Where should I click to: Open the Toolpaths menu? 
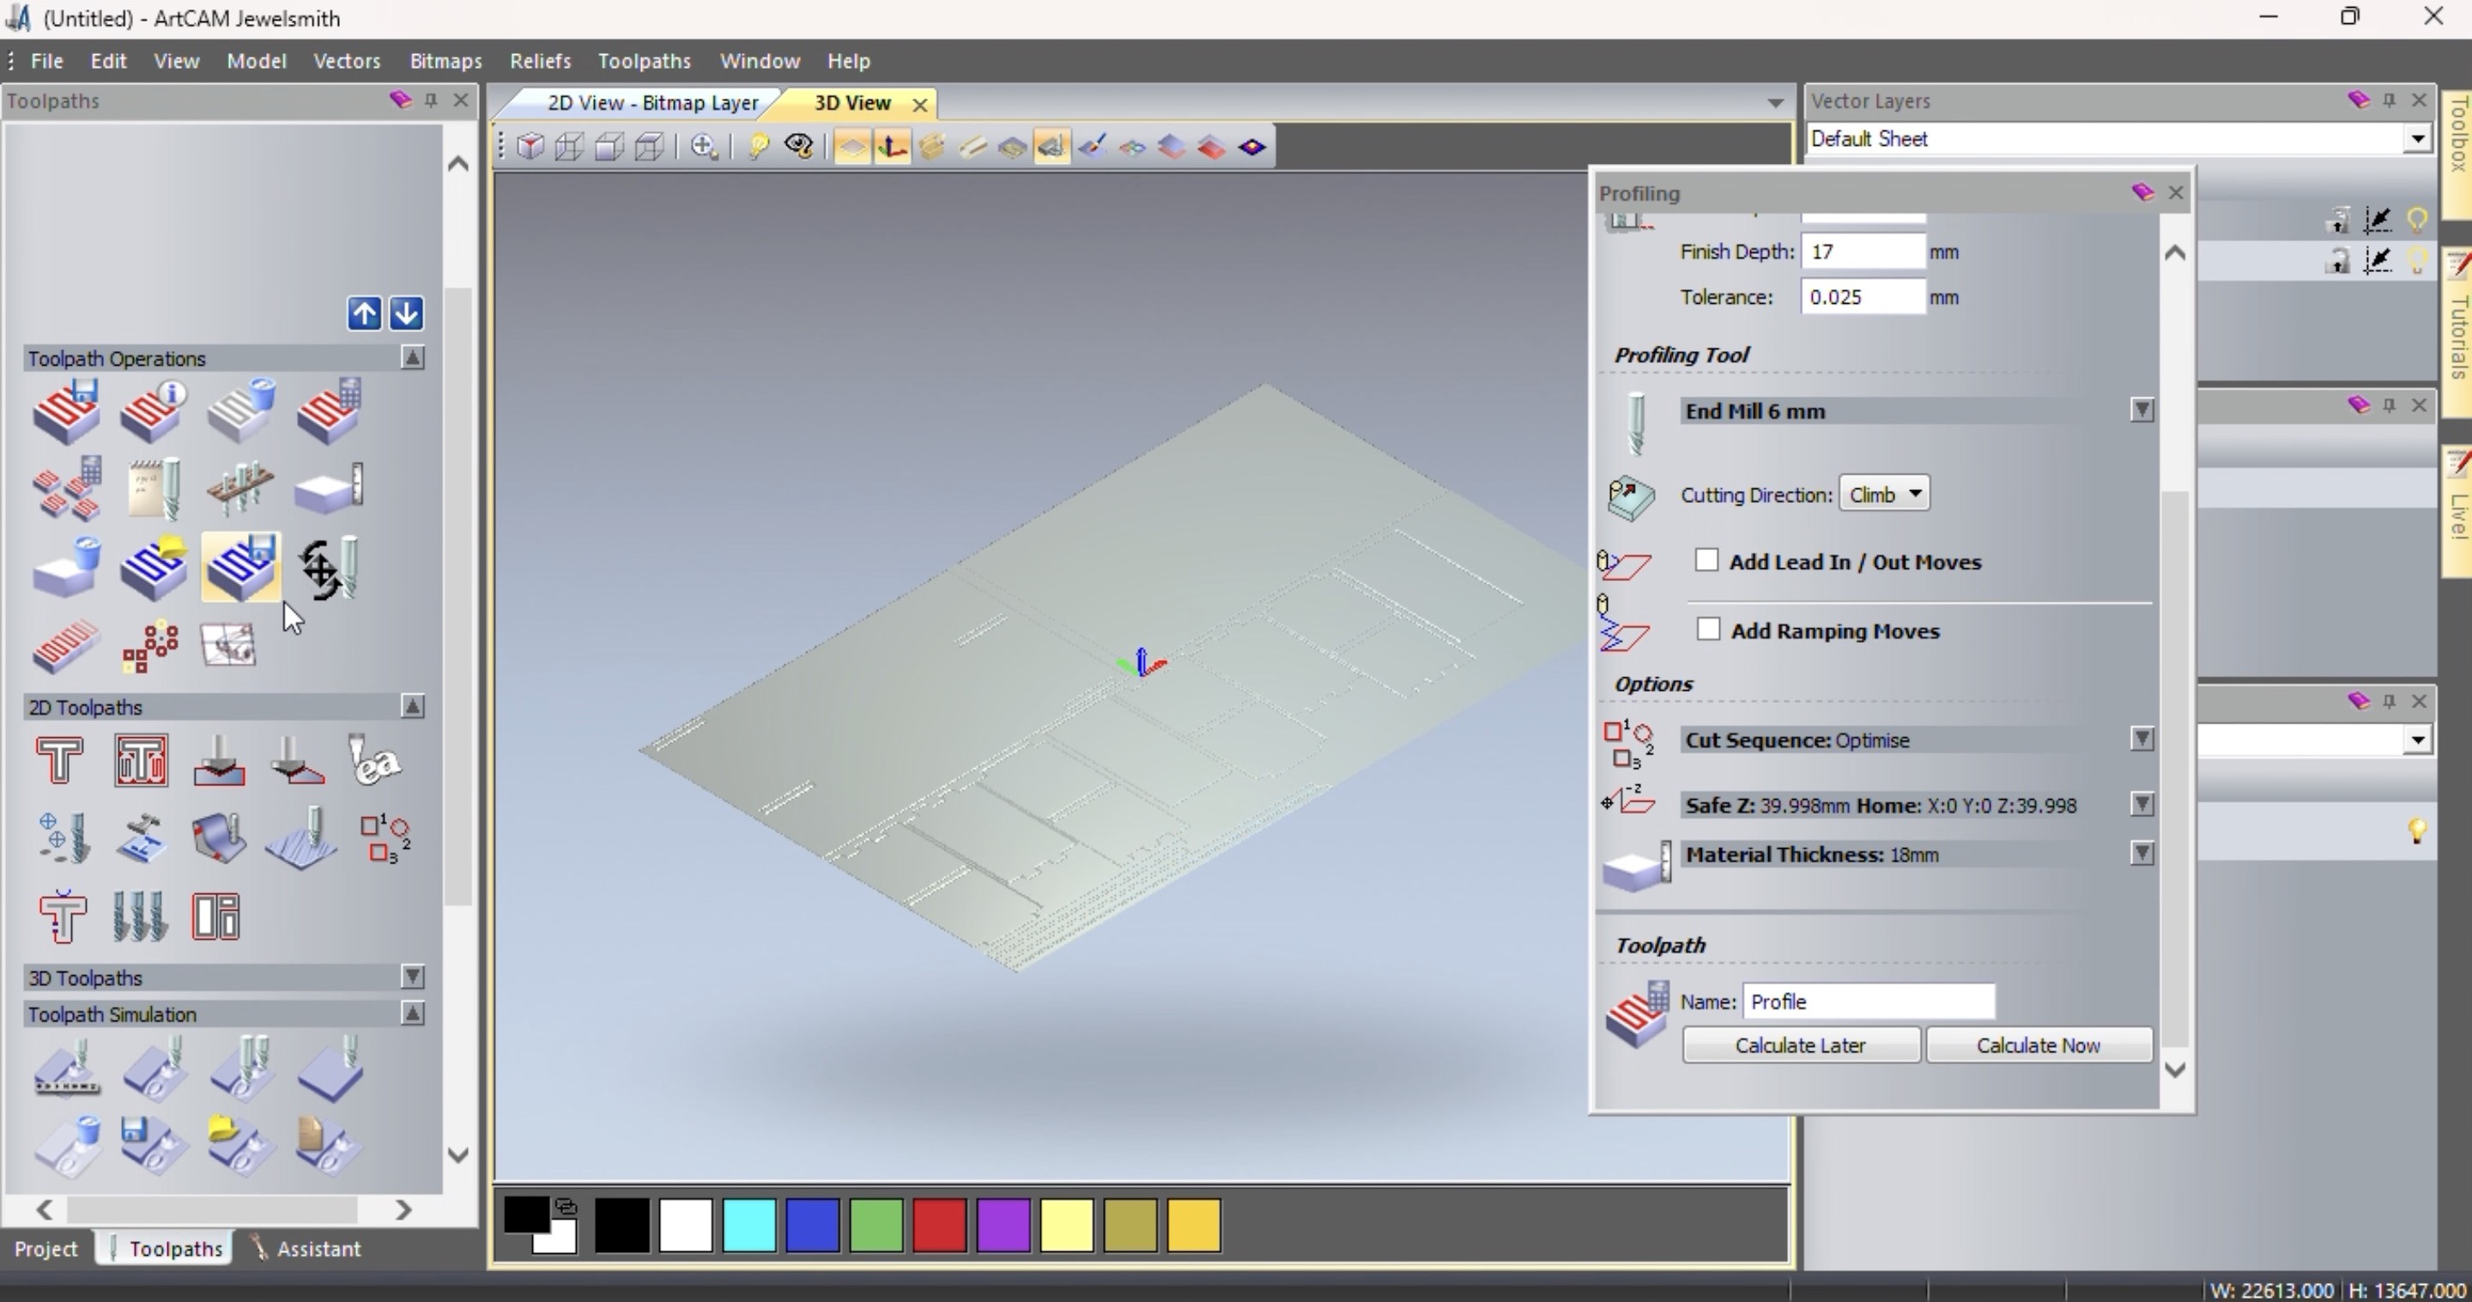[644, 60]
